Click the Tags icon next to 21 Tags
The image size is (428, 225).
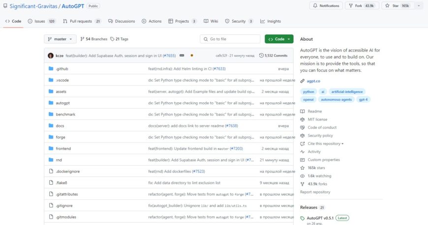pos(112,39)
